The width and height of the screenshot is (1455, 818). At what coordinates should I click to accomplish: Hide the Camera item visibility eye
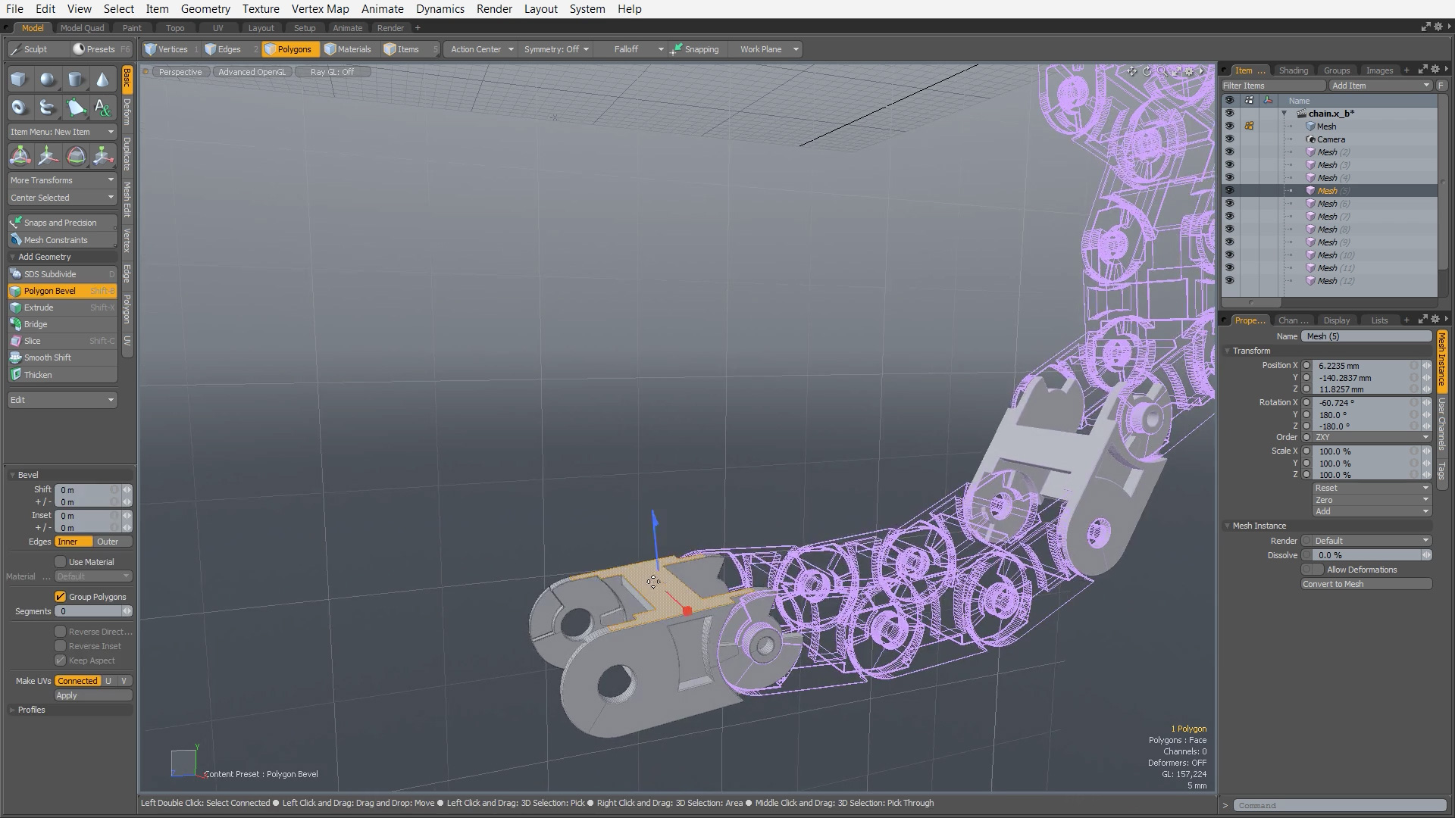[1229, 139]
